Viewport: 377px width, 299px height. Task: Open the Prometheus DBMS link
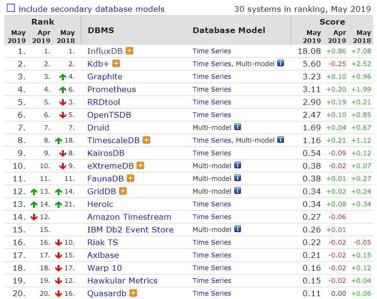click(111, 89)
